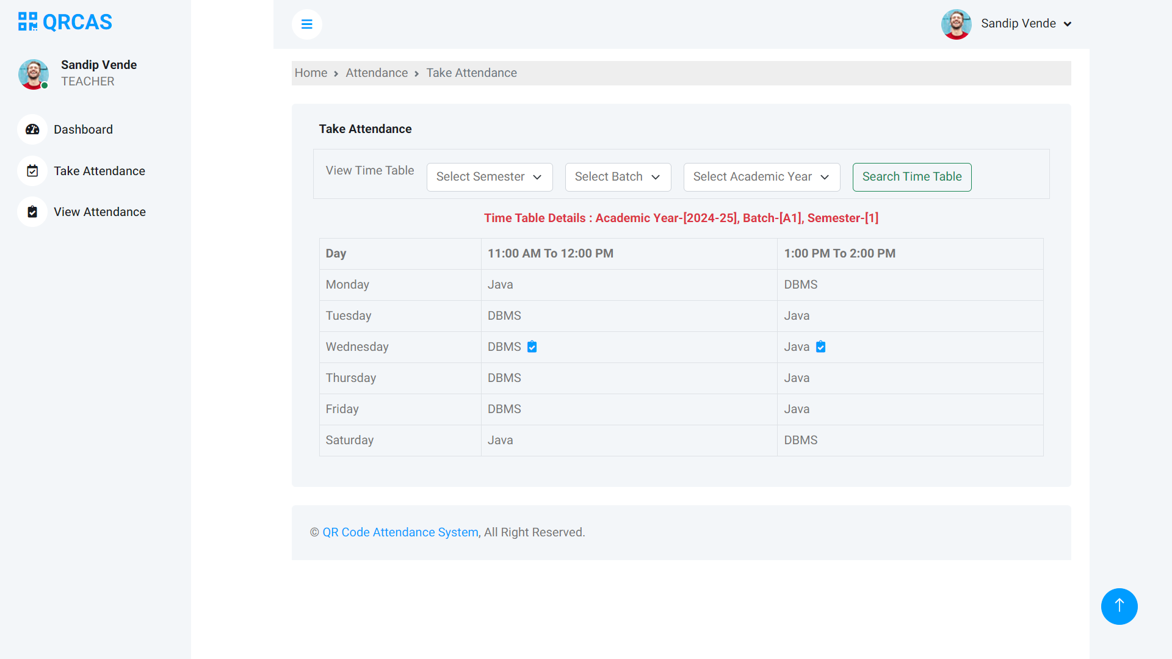Click the View Attendance shield icon

coord(32,212)
